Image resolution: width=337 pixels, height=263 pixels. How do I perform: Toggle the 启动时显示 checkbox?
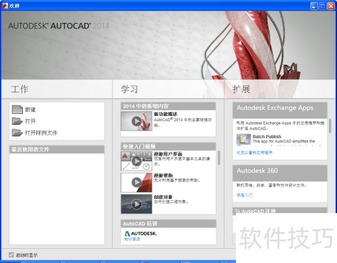pyautogui.click(x=11, y=255)
